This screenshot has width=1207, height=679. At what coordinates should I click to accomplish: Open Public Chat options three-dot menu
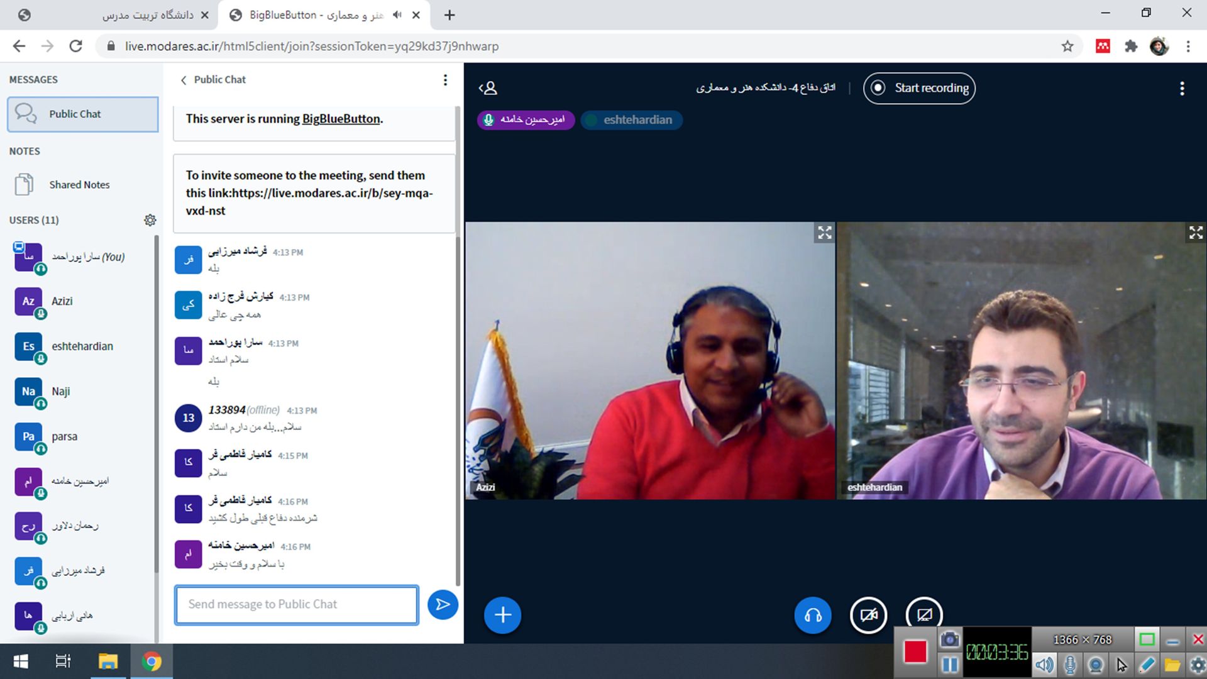445,80
